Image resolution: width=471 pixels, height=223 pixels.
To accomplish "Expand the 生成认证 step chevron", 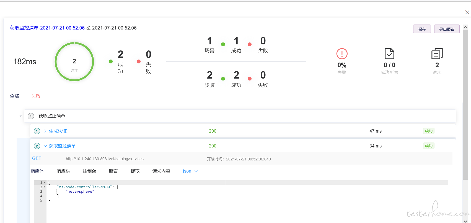I will tap(45, 131).
